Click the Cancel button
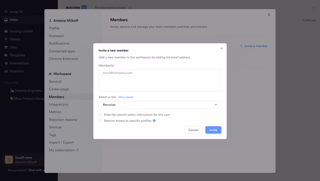The image size is (320, 181). point(193,130)
